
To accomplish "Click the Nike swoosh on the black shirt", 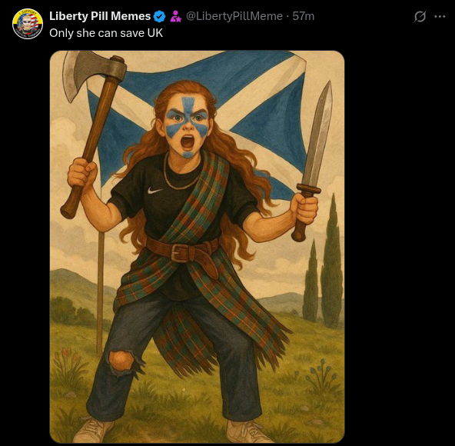I will click(154, 191).
